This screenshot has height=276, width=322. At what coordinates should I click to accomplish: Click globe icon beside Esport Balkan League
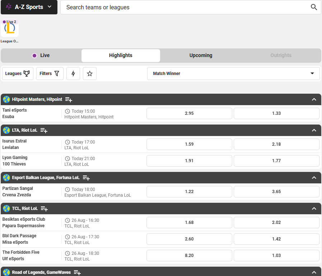coord(6,178)
